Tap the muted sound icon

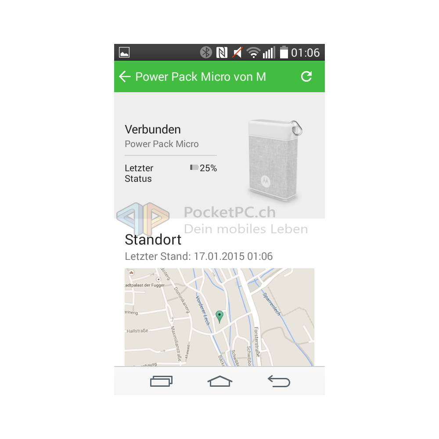(x=237, y=52)
